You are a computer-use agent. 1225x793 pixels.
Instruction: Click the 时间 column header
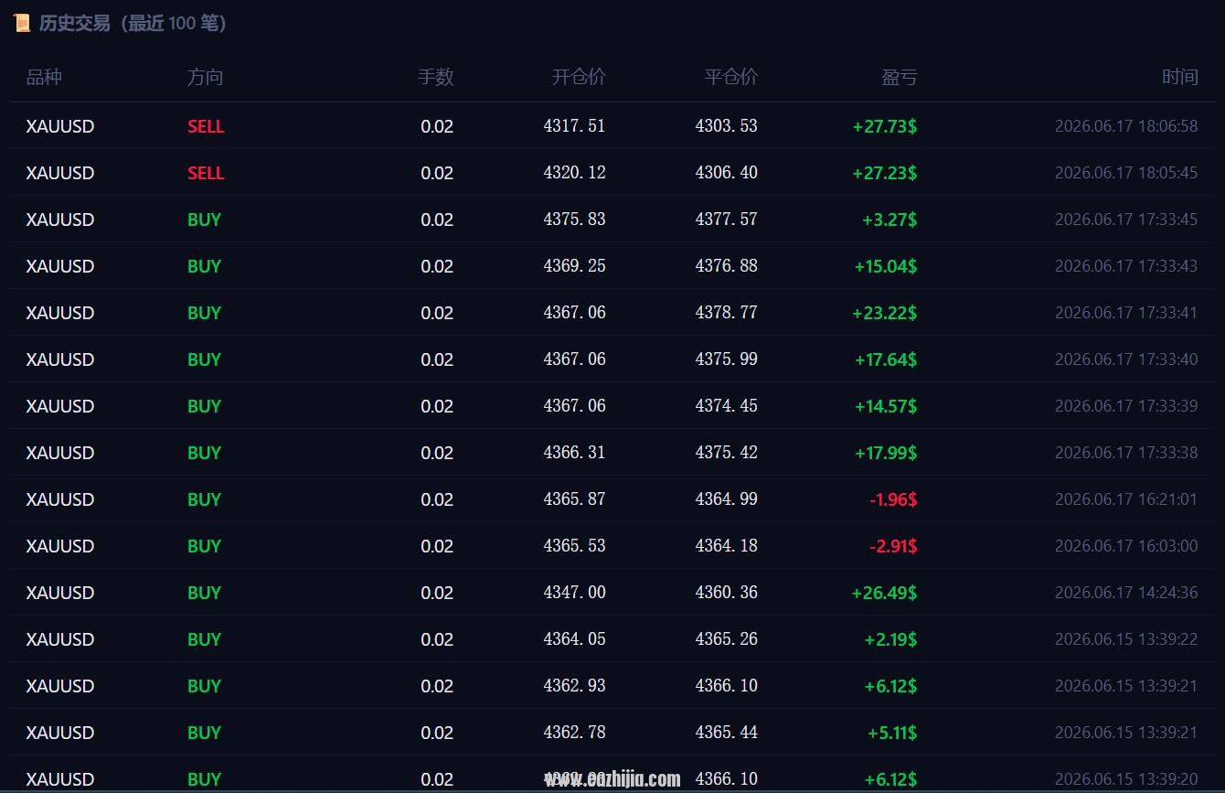click(1180, 77)
